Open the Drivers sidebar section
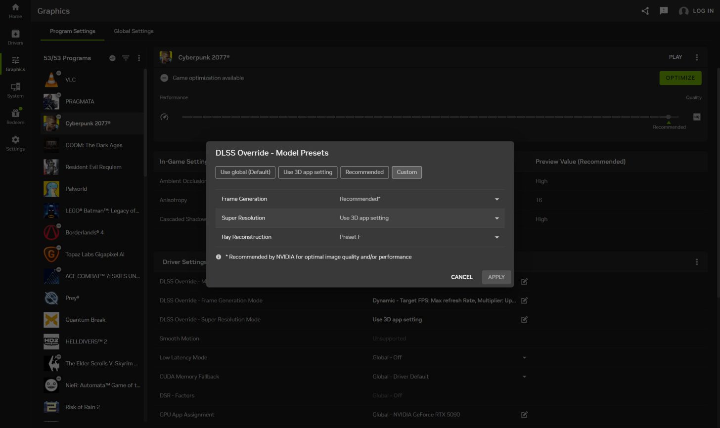 click(15, 37)
